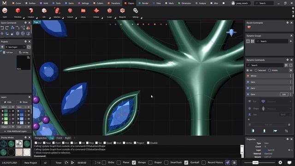This screenshot has height=166, width=295.
Task: Toggle the Gem layer group eye icon
Action: (29, 107)
